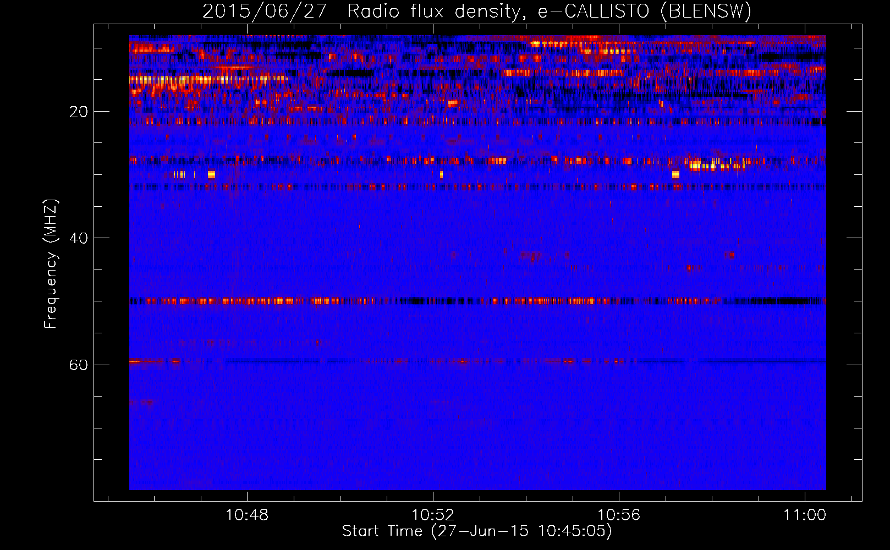The height and width of the screenshot is (550, 890).
Task: Click the 10:52 time tick label
Action: tap(433, 515)
